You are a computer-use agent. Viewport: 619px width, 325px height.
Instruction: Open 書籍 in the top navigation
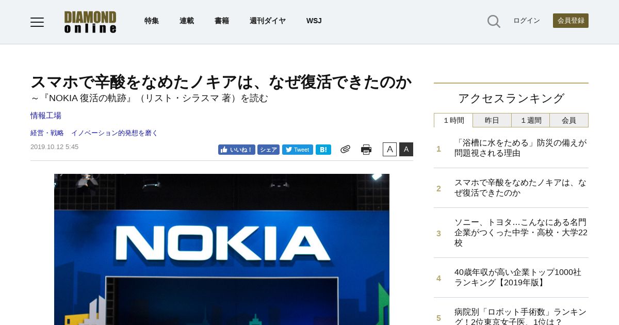[x=222, y=21]
